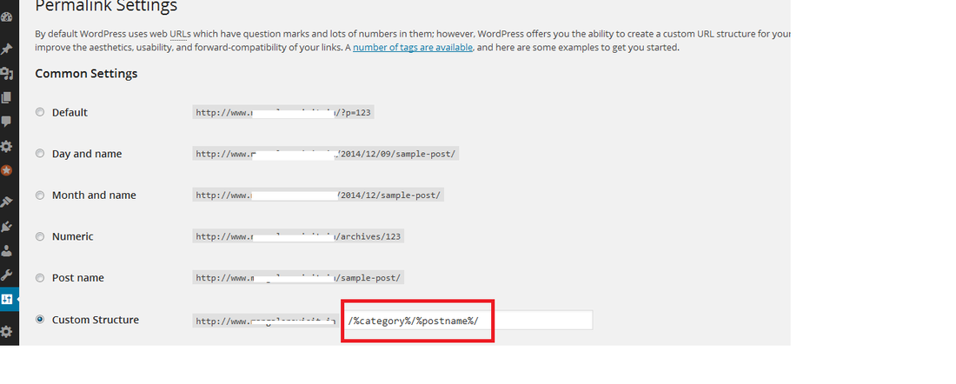
Task: Open the Media library icon
Action: click(x=6, y=74)
